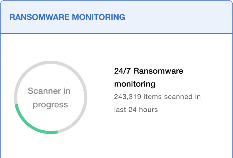Click the last 24 hours text
This screenshot has width=233, height=158.
(136, 110)
